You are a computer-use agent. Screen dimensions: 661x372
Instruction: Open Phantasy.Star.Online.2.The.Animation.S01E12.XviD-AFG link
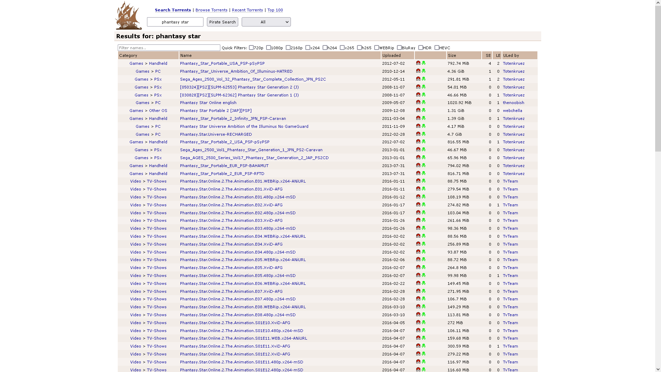tap(235, 354)
